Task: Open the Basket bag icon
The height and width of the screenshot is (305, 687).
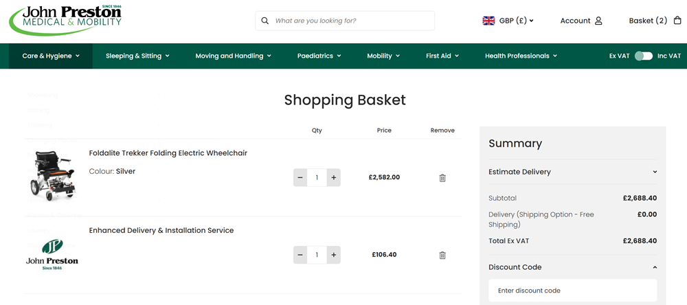Action: click(677, 21)
